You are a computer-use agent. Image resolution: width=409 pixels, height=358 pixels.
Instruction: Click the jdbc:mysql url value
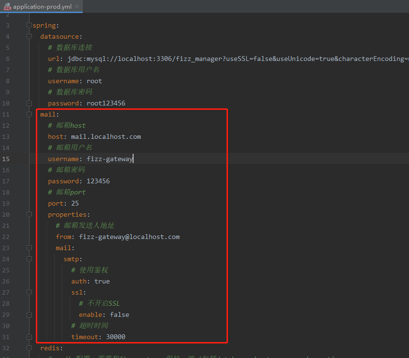point(238,59)
